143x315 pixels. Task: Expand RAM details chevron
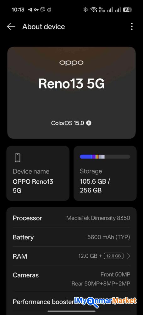click(129, 256)
